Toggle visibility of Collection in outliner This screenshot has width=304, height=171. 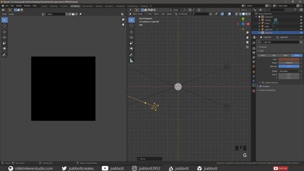[x=301, y=17]
